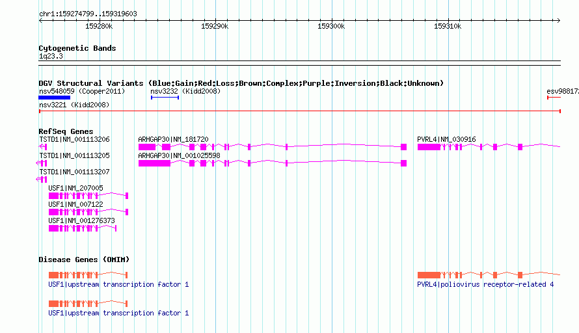The width and height of the screenshot is (579, 333).
Task: Click the TSTD1|NM_001113205 transcript label
Action: point(74,155)
